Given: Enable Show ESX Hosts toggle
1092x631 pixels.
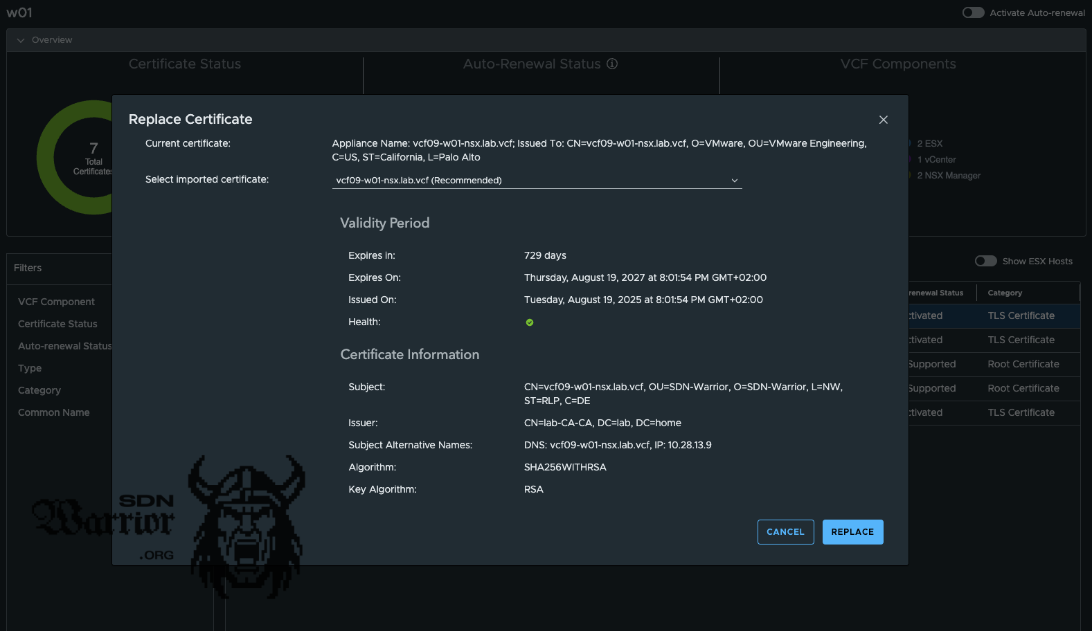Looking at the screenshot, I should pyautogui.click(x=985, y=261).
